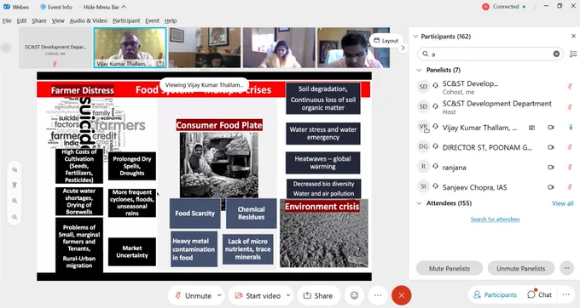The image size is (580, 308).
Task: Toggle microphone for SC&ST Development Department host
Action: [570, 107]
